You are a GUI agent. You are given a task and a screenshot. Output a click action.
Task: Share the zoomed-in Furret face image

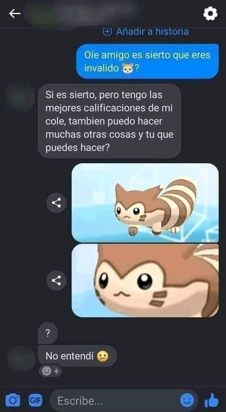56,281
